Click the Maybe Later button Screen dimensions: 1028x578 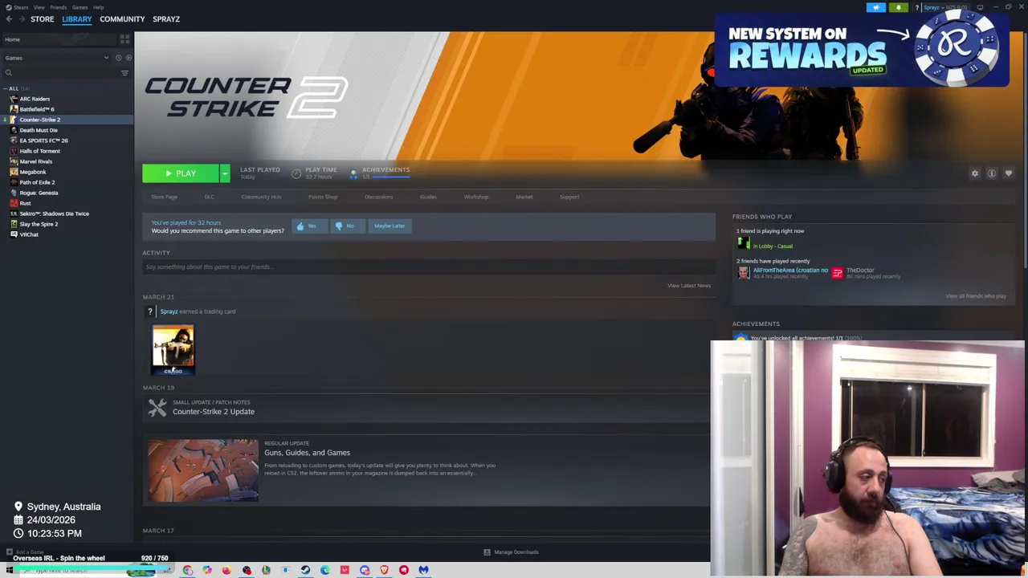point(390,226)
